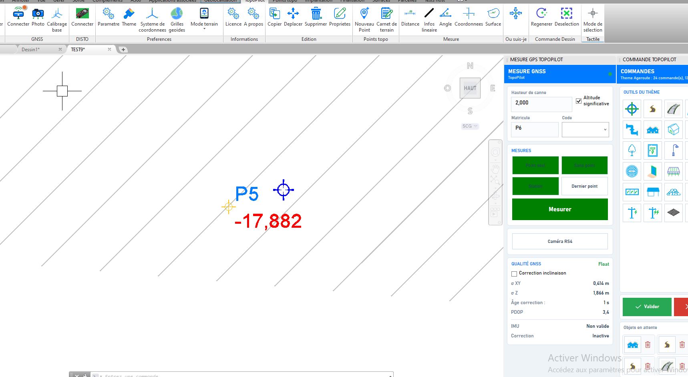
Task: Select the round manhole cover tool
Action: 632,171
